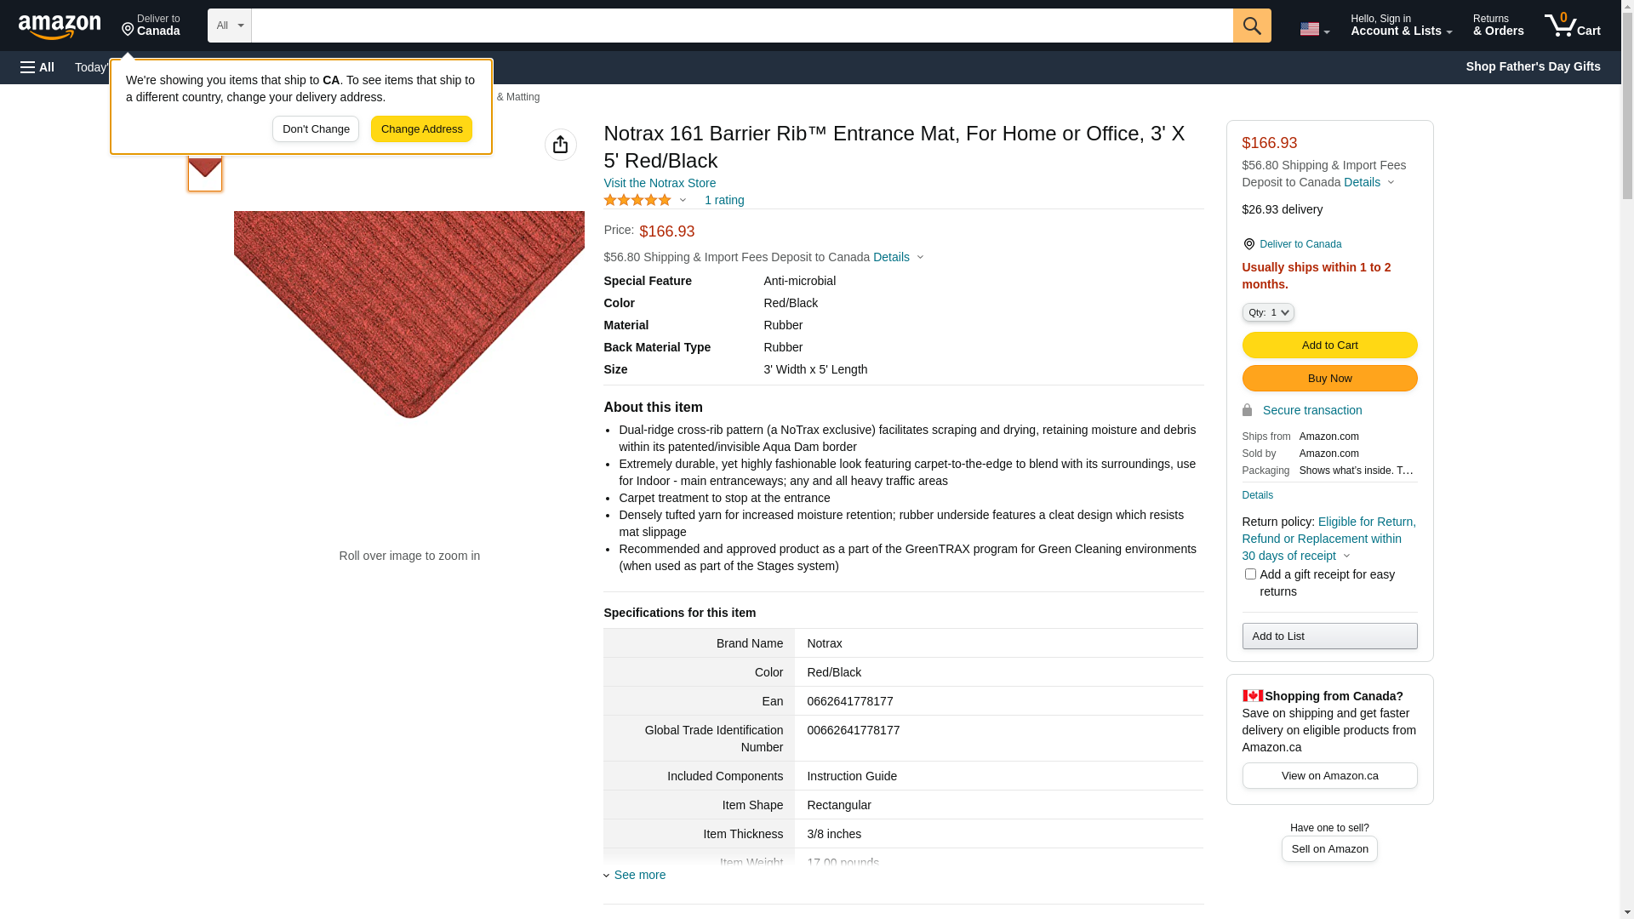The width and height of the screenshot is (1634, 919).
Task: Open the Qty quantity dropdown
Action: click(1267, 312)
